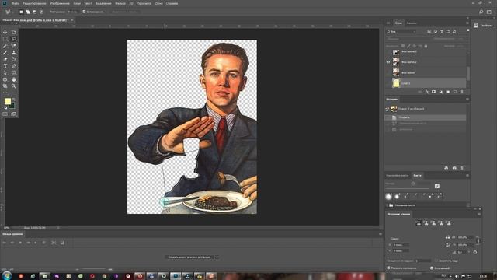Toggle Quick Mask mode in toolbox
The height and width of the screenshot is (280, 497).
point(5,114)
